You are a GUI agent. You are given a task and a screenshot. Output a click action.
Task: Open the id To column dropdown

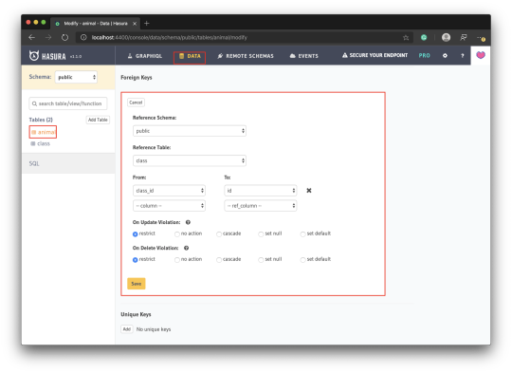(261, 190)
